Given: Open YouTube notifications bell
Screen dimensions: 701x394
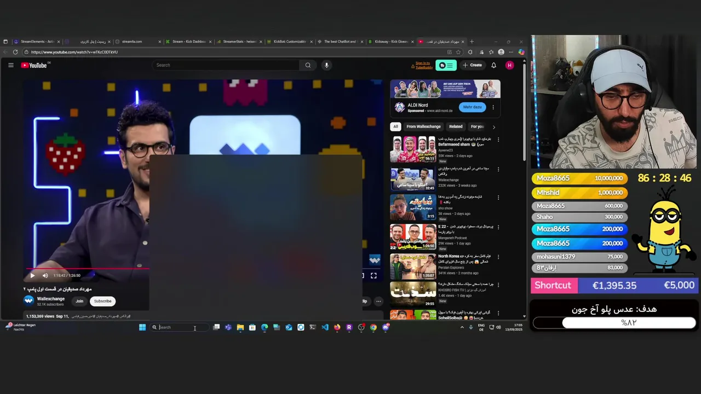Looking at the screenshot, I should (x=493, y=65).
